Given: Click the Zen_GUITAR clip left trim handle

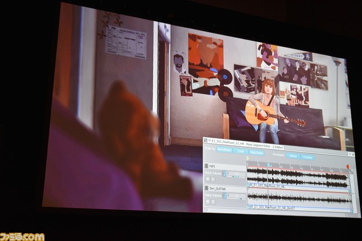Looking at the screenshot, I should pos(249,207).
